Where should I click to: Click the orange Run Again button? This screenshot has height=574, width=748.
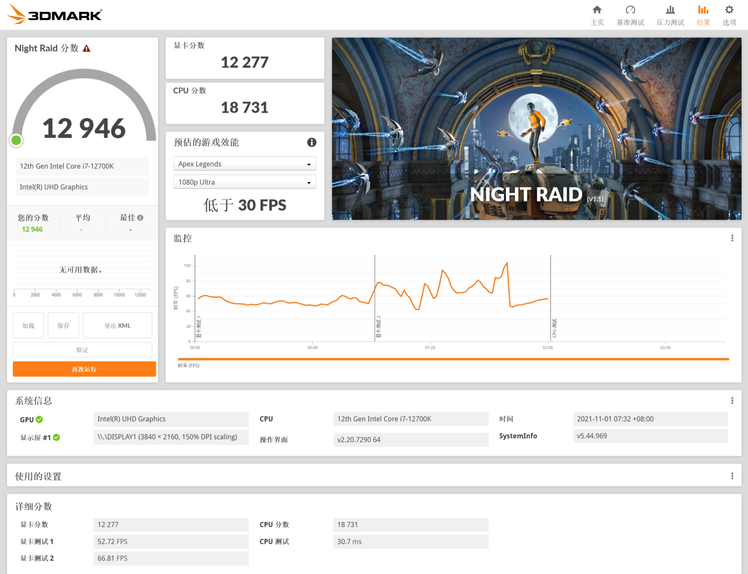pyautogui.click(x=84, y=369)
